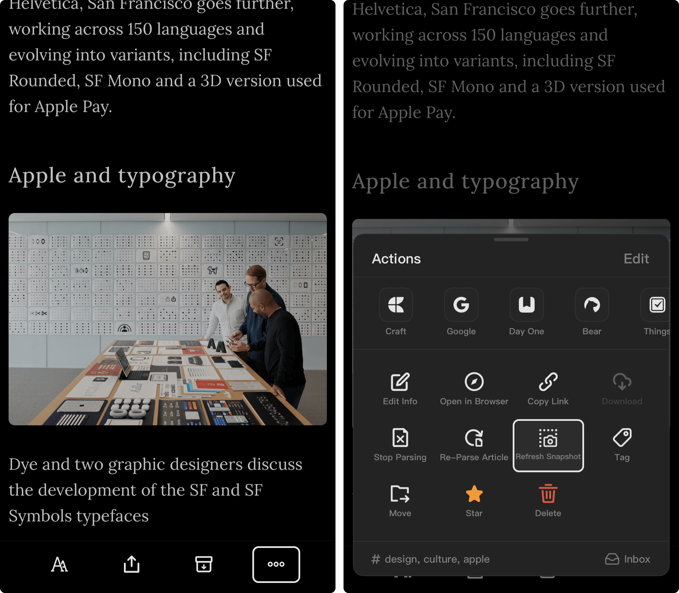
Task: Choose Open in Browser
Action: pos(474,389)
